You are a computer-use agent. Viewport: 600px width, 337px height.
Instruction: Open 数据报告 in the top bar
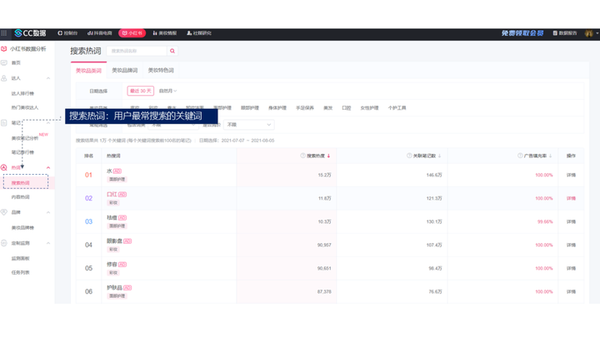coord(565,33)
